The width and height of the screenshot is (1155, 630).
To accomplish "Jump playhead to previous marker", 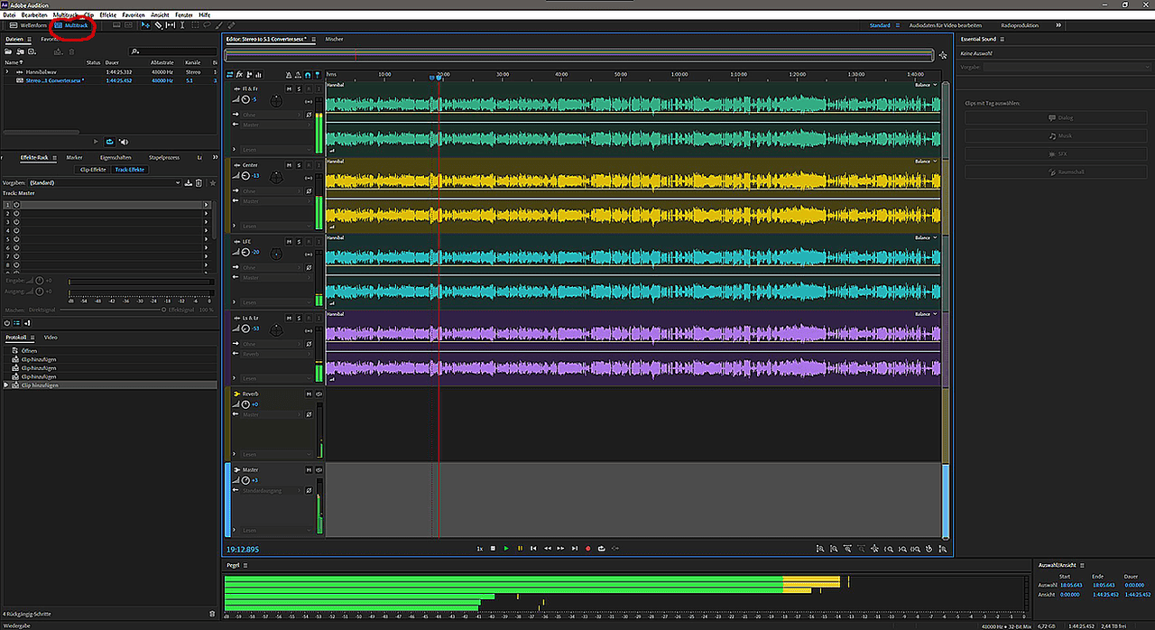I will 533,548.
